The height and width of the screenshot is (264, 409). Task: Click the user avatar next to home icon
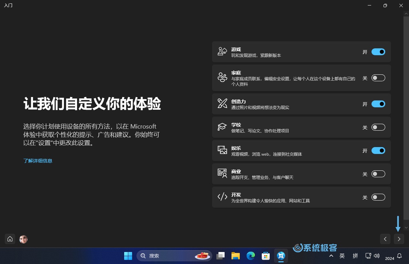pos(23,239)
